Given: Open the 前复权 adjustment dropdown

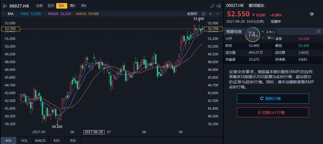Looking at the screenshot, I should 192,14.
